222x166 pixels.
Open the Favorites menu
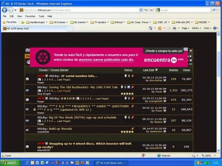pos(30,16)
